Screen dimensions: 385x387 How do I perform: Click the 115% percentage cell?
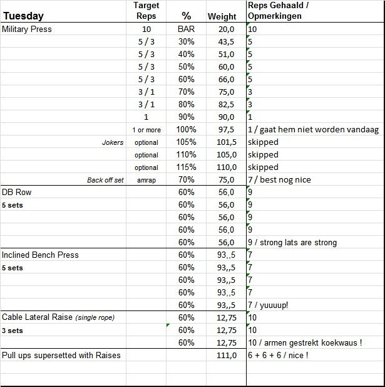click(x=186, y=167)
